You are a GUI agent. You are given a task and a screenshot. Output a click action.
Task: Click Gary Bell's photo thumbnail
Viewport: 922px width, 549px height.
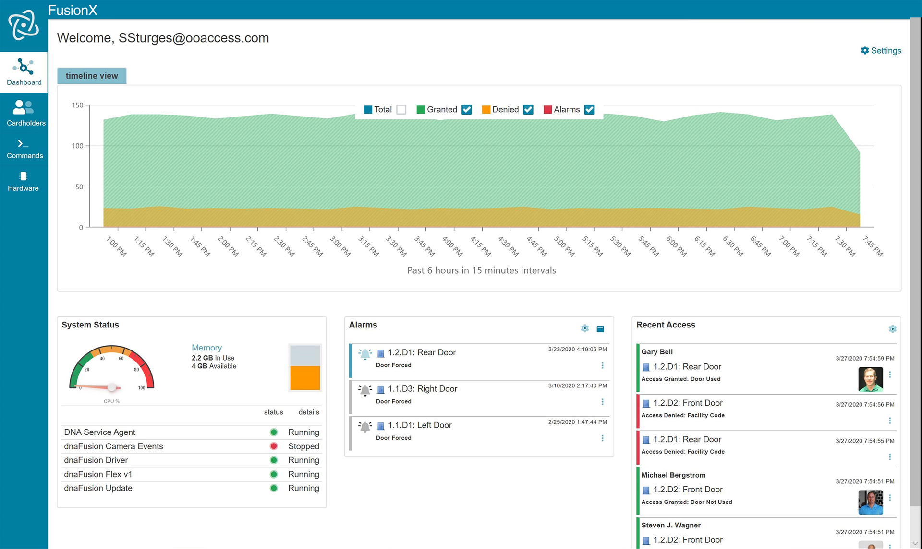870,379
